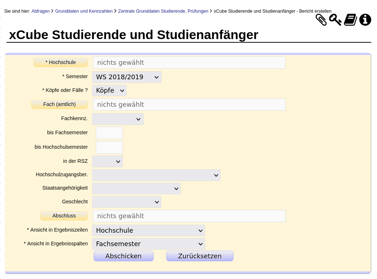Click the paperclip attachment icon

pyautogui.click(x=321, y=20)
